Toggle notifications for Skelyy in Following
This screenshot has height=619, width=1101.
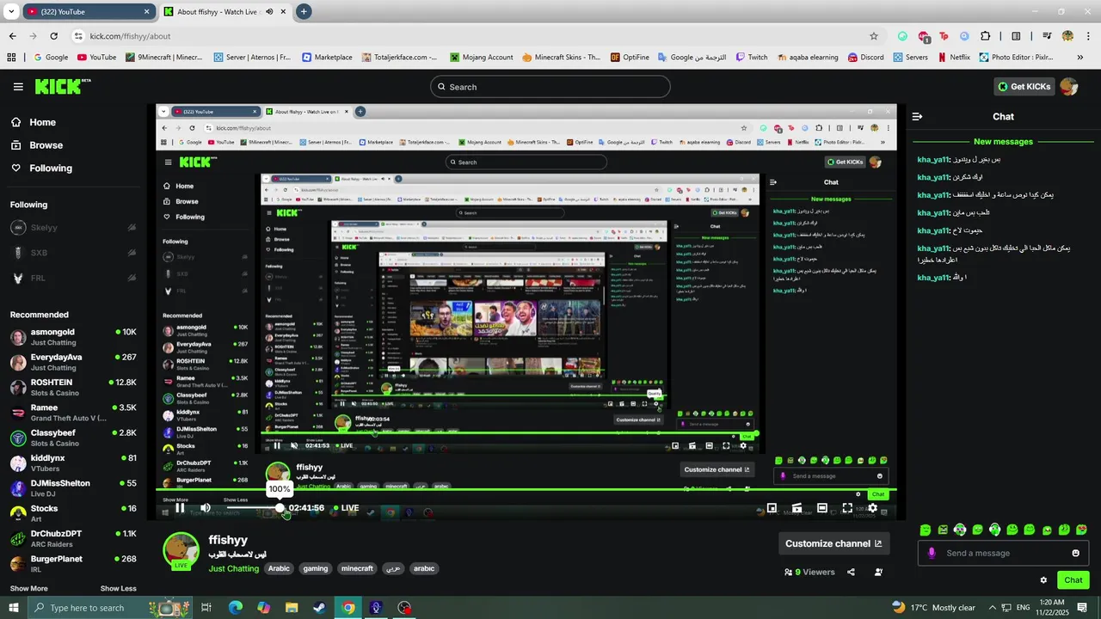[132, 228]
